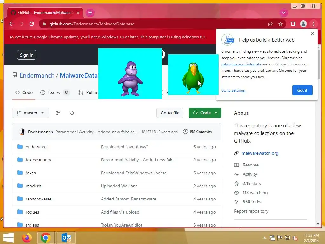This screenshot has height=244, width=325.
Task: Open the Endermanch owner link
Action: [37, 76]
